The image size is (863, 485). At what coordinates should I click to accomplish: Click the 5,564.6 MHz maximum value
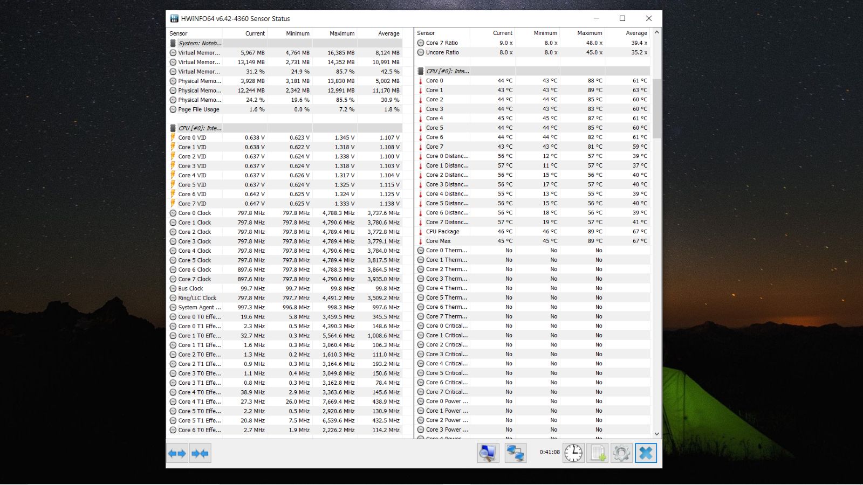click(x=339, y=336)
